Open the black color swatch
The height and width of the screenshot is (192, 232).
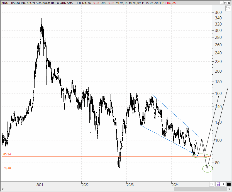pyautogui.click(x=229, y=184)
